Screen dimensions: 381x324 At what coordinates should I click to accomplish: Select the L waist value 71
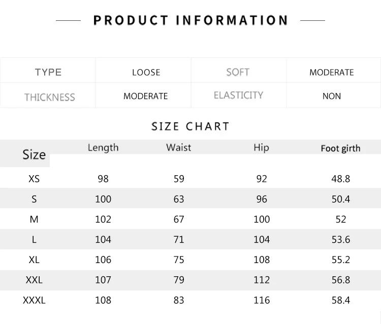click(x=179, y=239)
